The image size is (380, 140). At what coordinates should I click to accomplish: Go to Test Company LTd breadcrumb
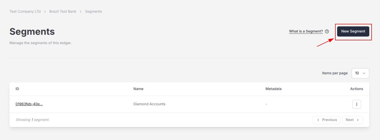pyautogui.click(x=25, y=12)
